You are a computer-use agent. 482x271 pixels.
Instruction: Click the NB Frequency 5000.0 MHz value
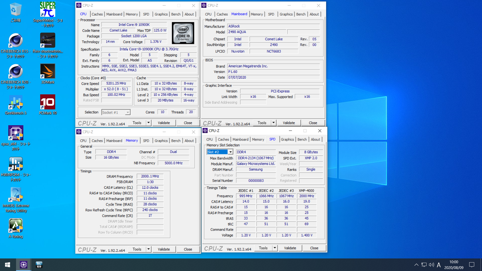coord(174,163)
